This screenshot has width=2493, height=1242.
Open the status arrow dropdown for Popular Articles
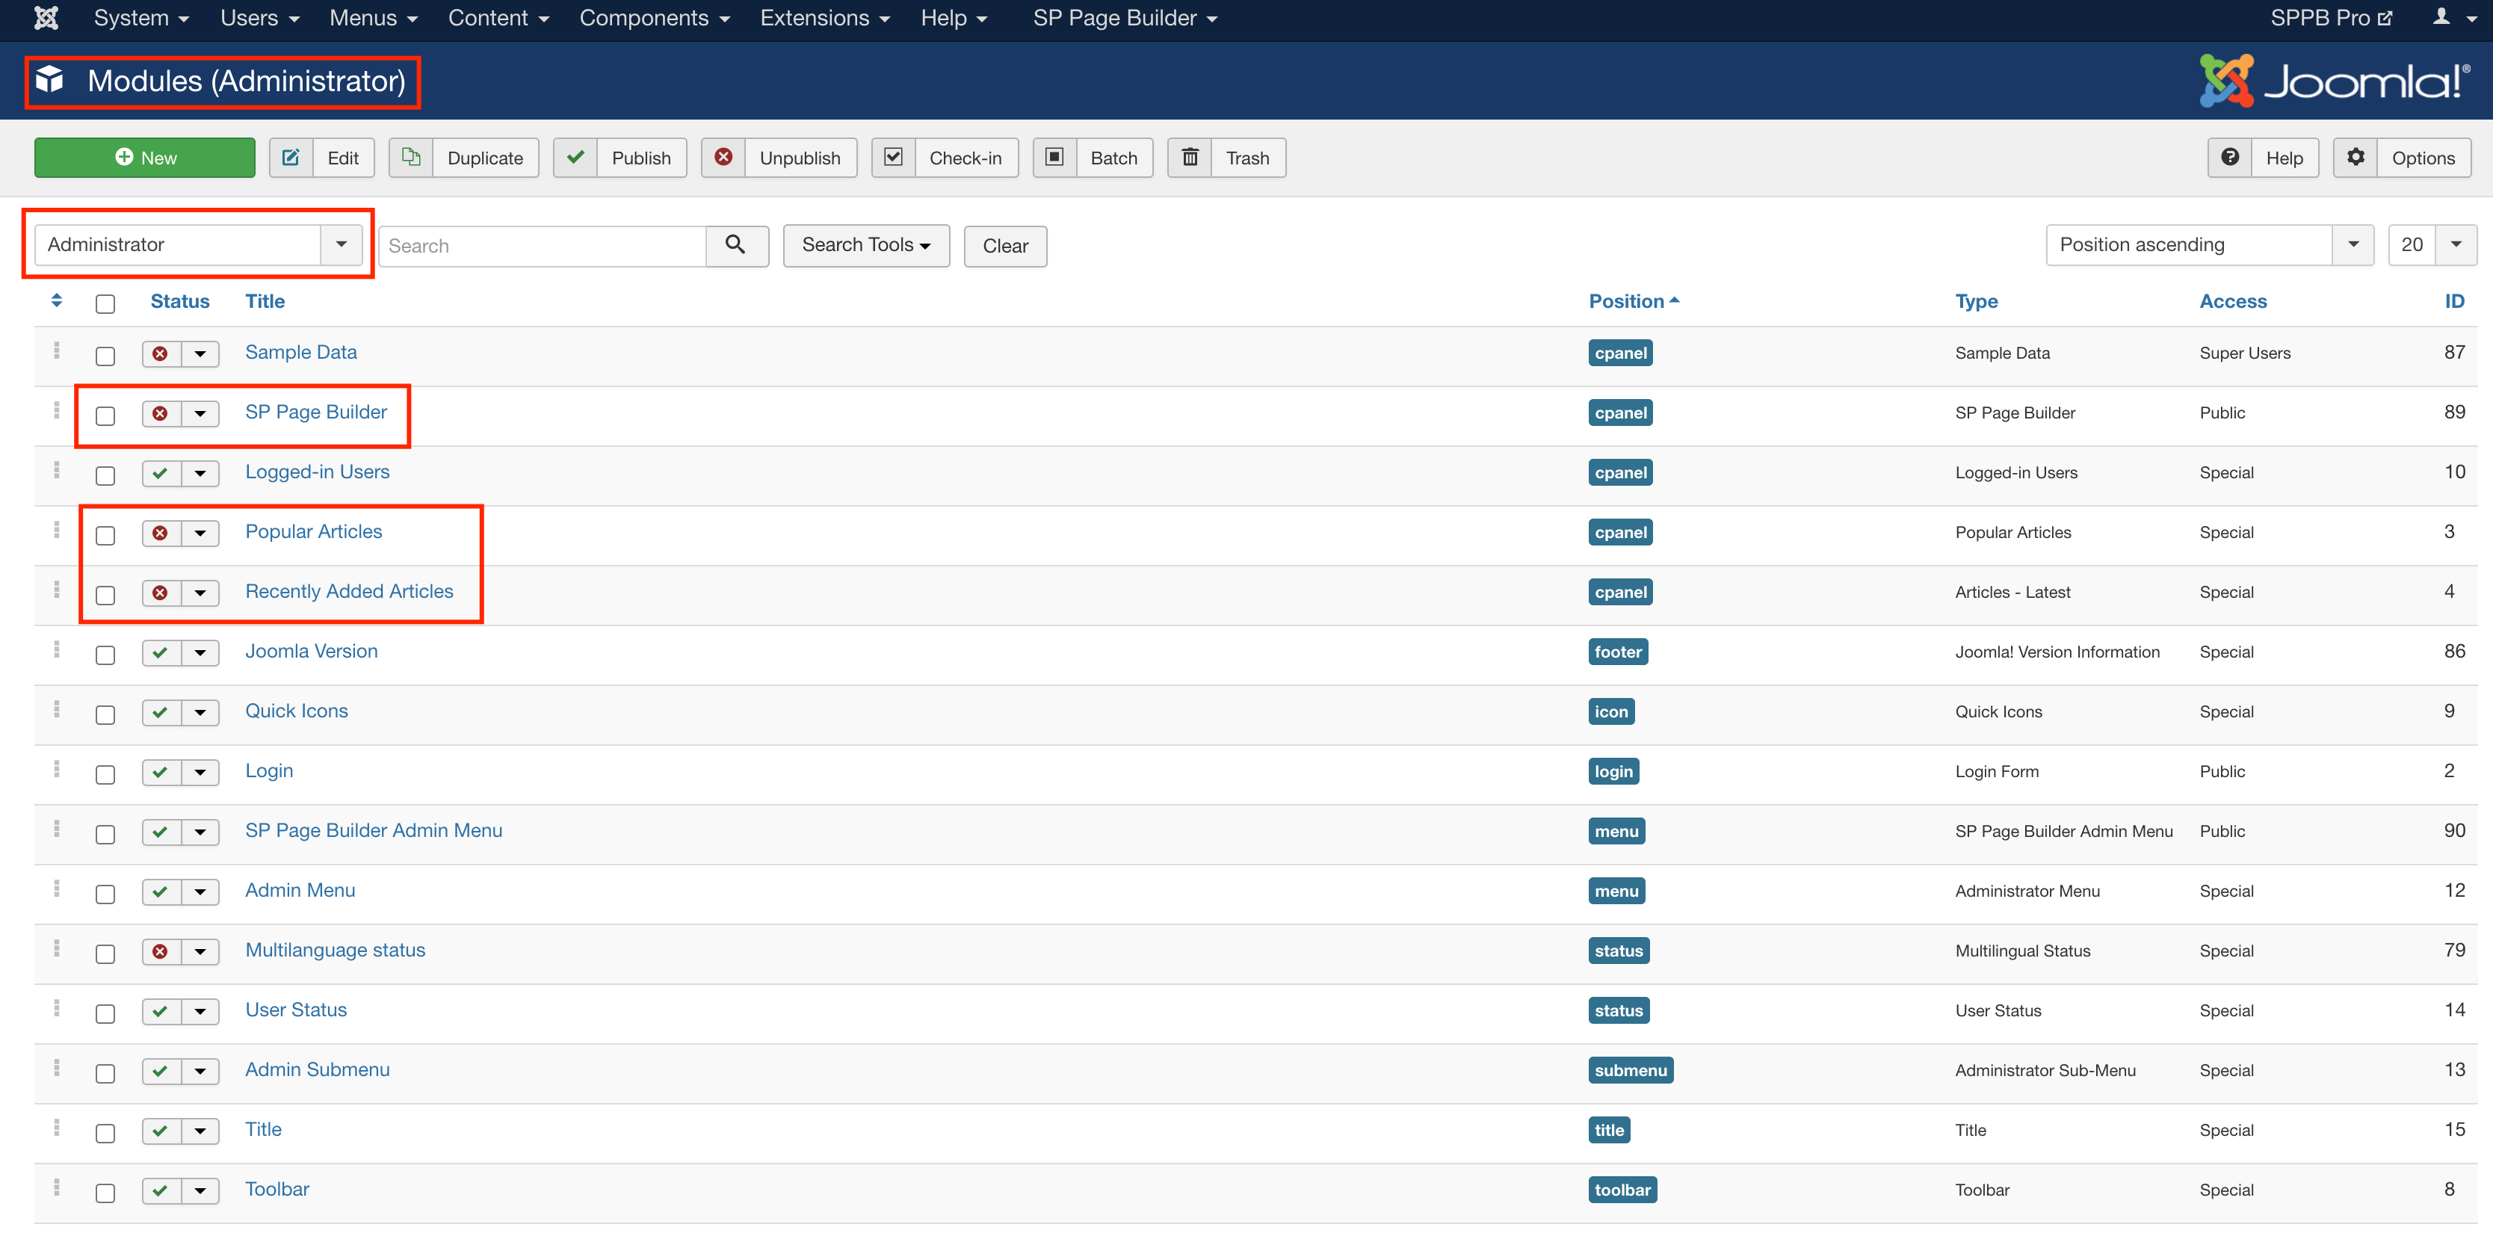pos(200,534)
